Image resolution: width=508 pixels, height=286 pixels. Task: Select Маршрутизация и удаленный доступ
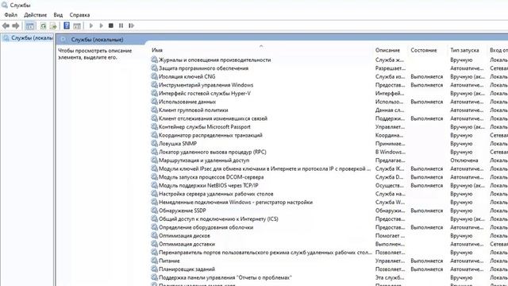point(204,160)
